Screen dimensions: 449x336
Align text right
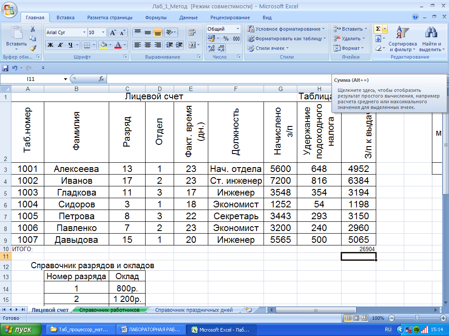(x=157, y=45)
